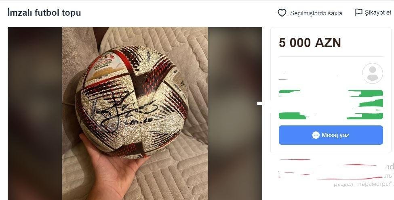Click the blurred left edge of the photo
Screen dimensions: 394x200
35,113
